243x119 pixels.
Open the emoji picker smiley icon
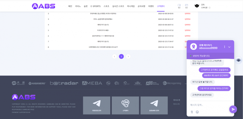coord(197,112)
